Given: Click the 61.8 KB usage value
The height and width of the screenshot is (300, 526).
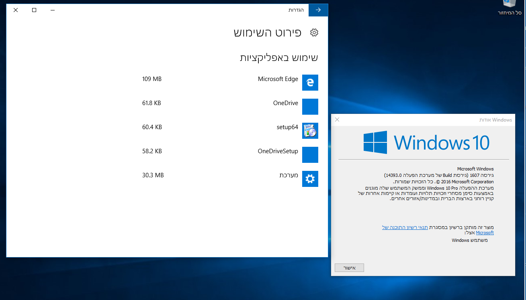Looking at the screenshot, I should click(151, 103).
